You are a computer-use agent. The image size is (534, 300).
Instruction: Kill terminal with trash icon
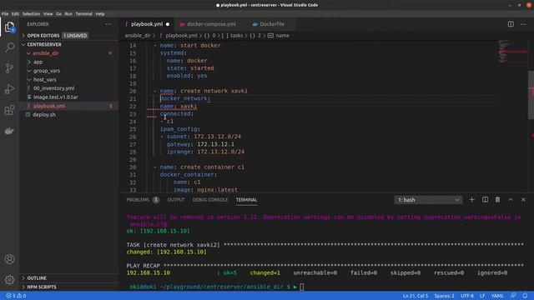(x=497, y=200)
